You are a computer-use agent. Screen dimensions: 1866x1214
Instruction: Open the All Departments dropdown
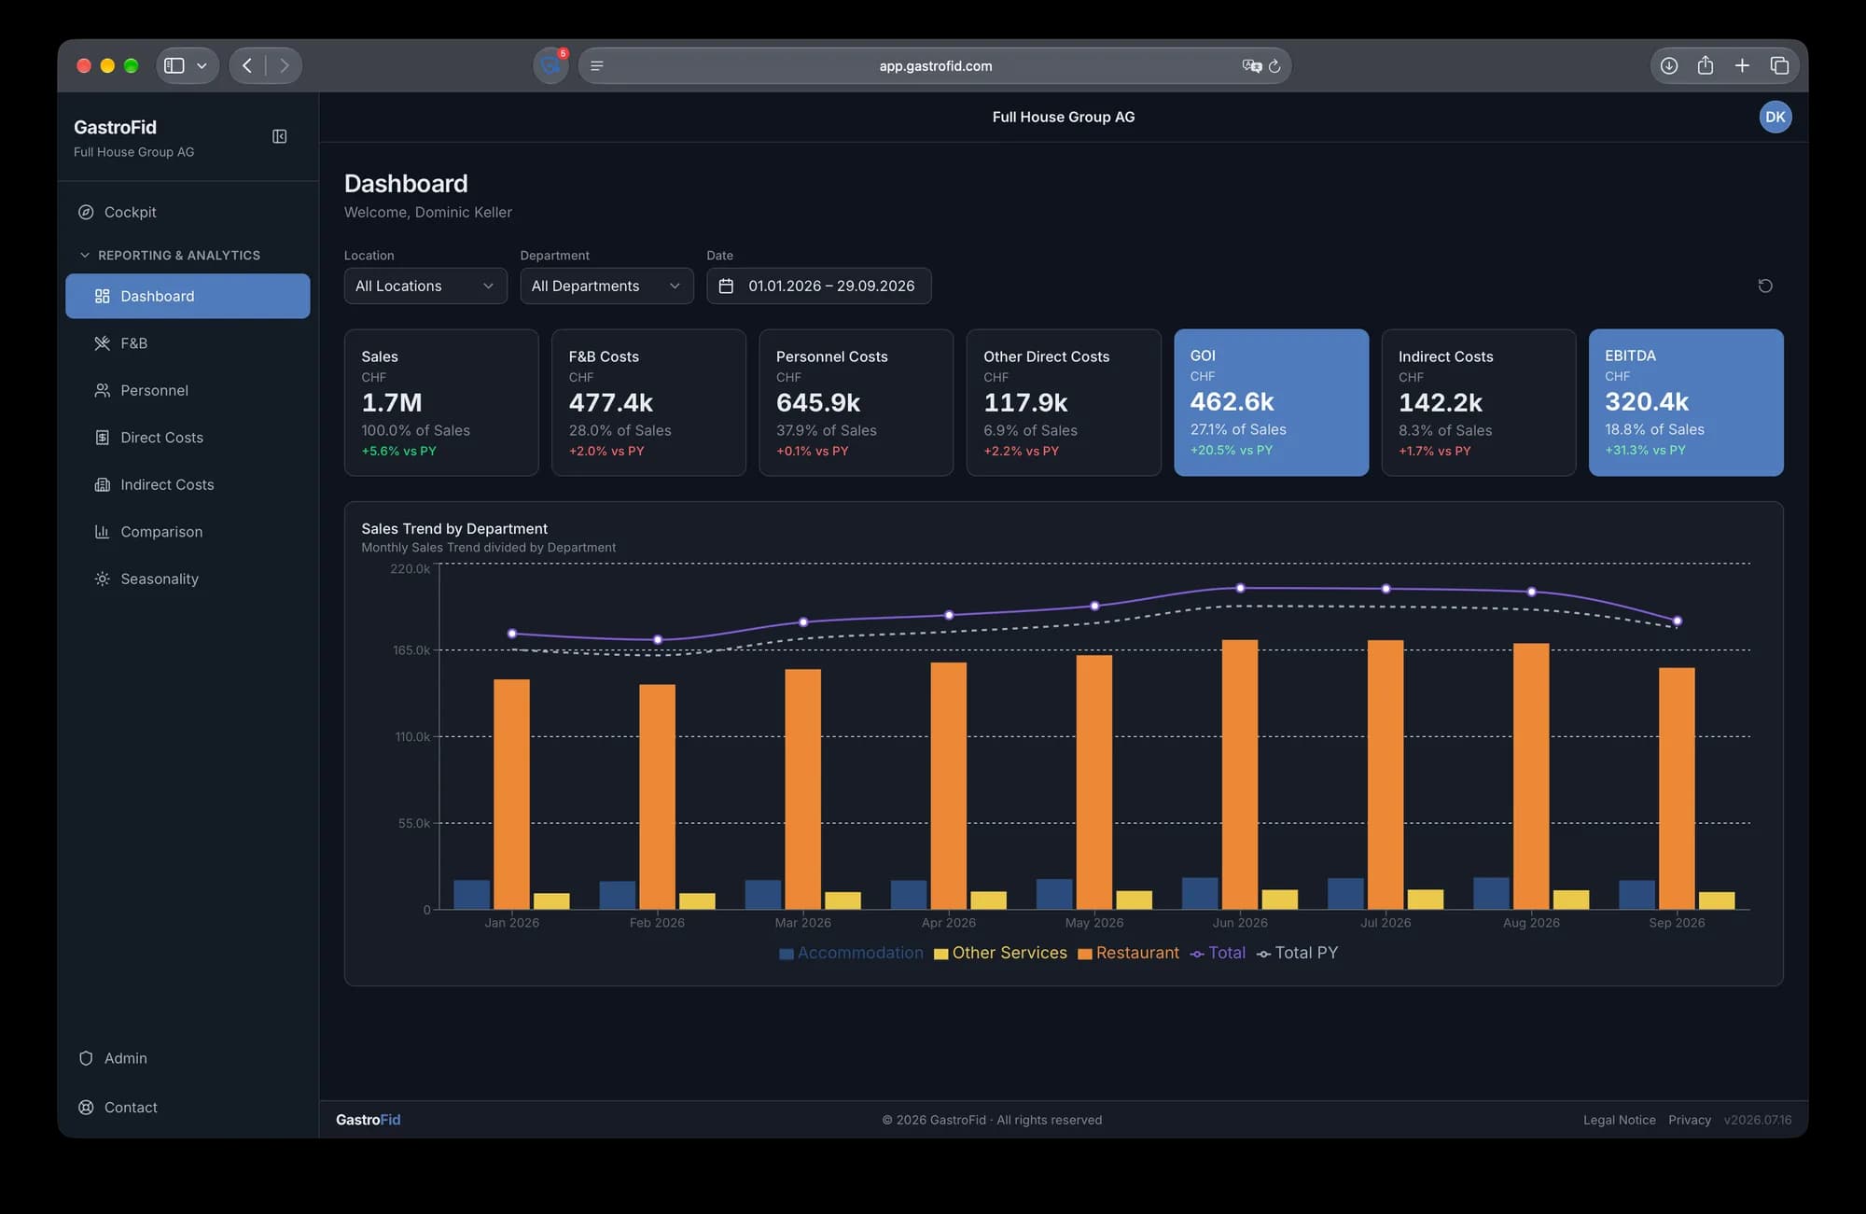point(606,286)
